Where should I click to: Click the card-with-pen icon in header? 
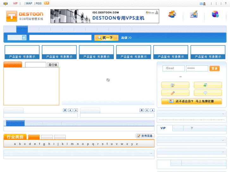(194, 14)
